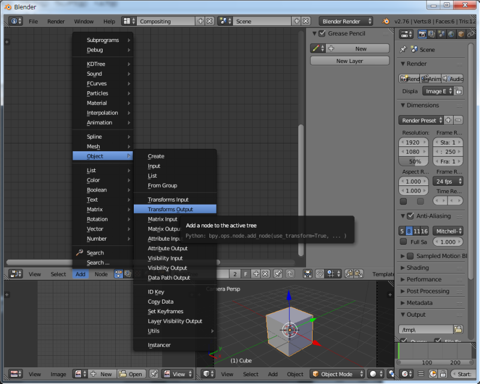Click the node editor type selector icon
Screen dimensions: 480x384
point(16,274)
